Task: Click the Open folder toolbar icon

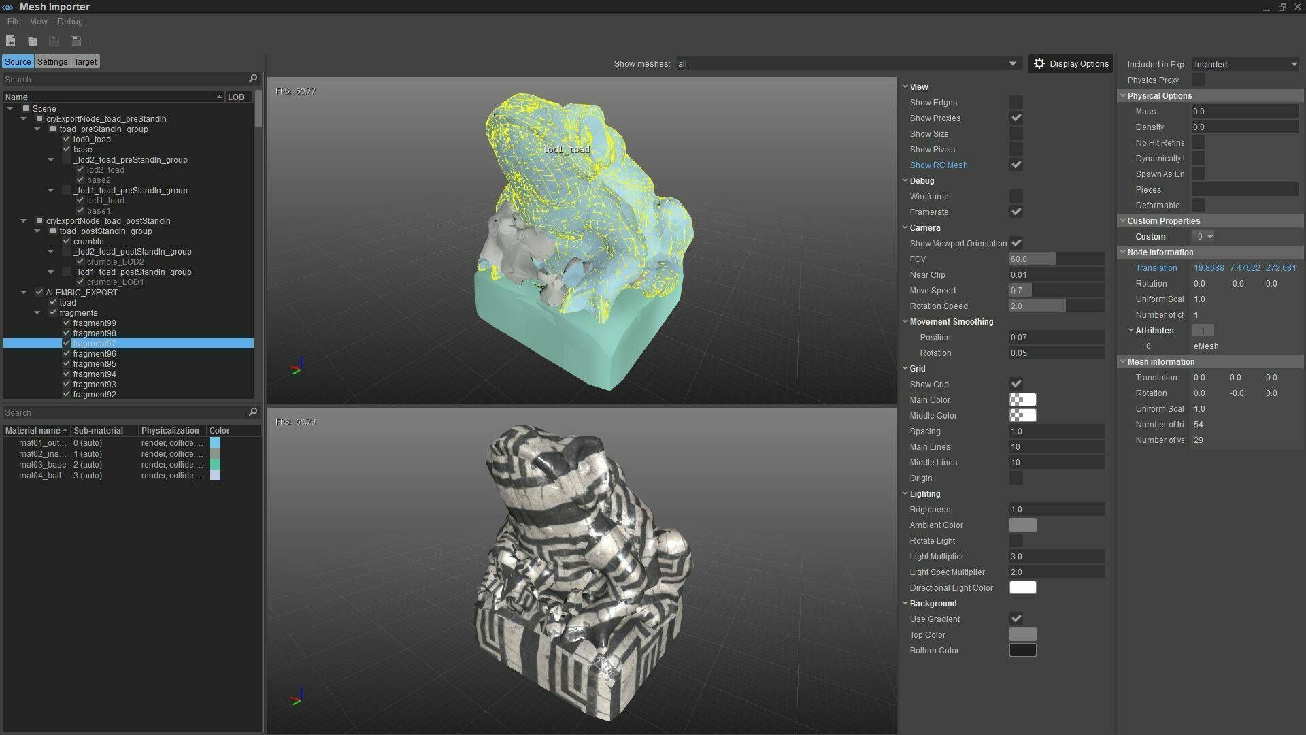Action: point(33,41)
